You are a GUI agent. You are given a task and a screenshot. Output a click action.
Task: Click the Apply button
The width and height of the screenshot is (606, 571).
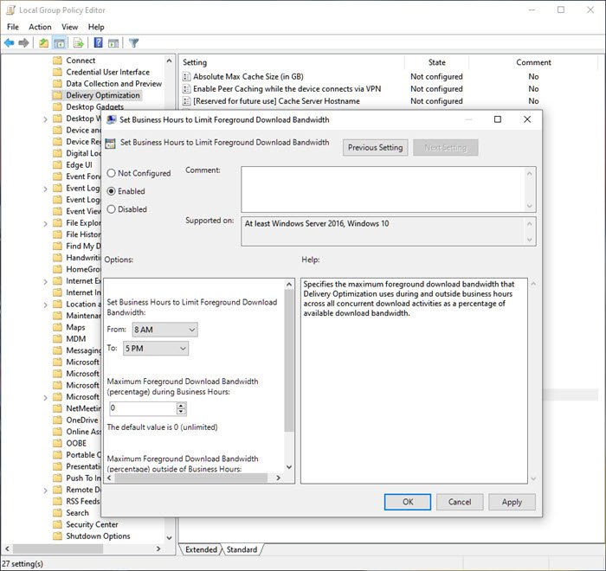pyautogui.click(x=512, y=502)
